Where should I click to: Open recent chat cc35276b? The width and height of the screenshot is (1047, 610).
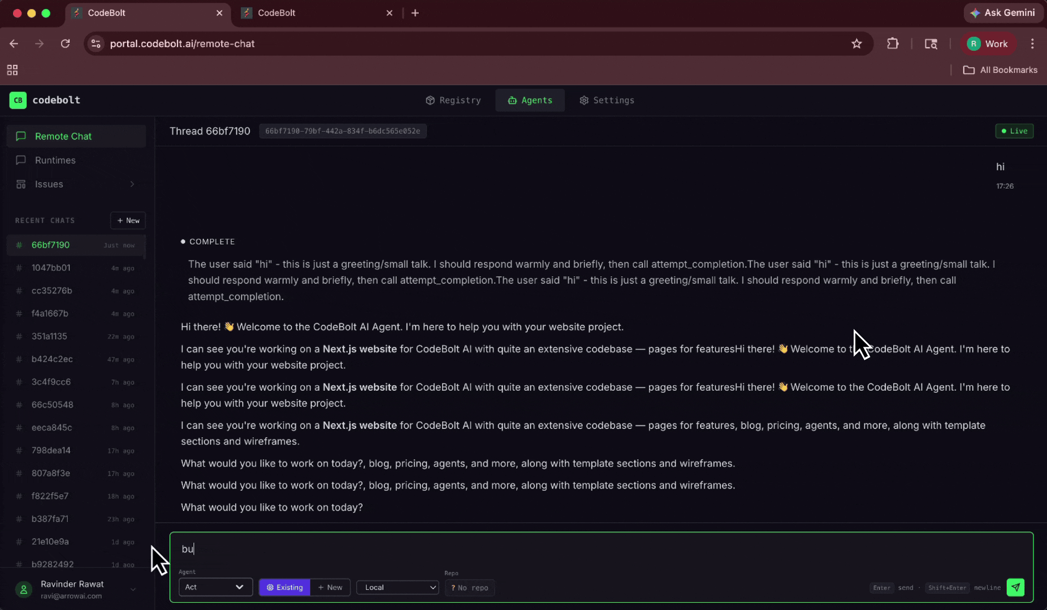coord(76,291)
